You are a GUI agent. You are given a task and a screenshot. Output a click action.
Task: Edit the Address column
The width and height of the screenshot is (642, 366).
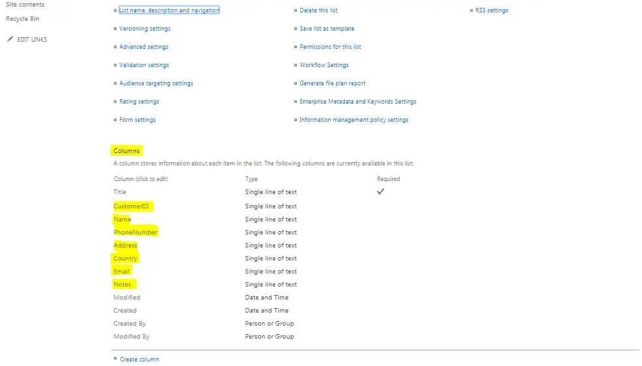point(125,246)
